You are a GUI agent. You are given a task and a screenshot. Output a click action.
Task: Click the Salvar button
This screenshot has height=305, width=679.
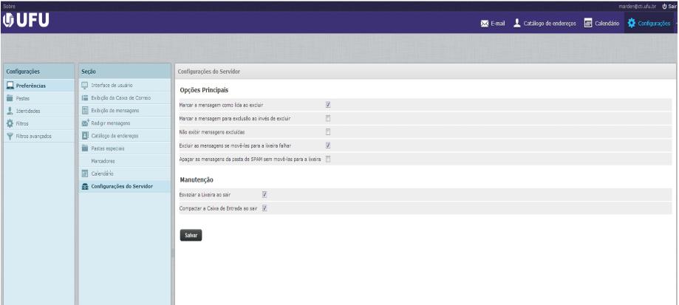pos(191,235)
